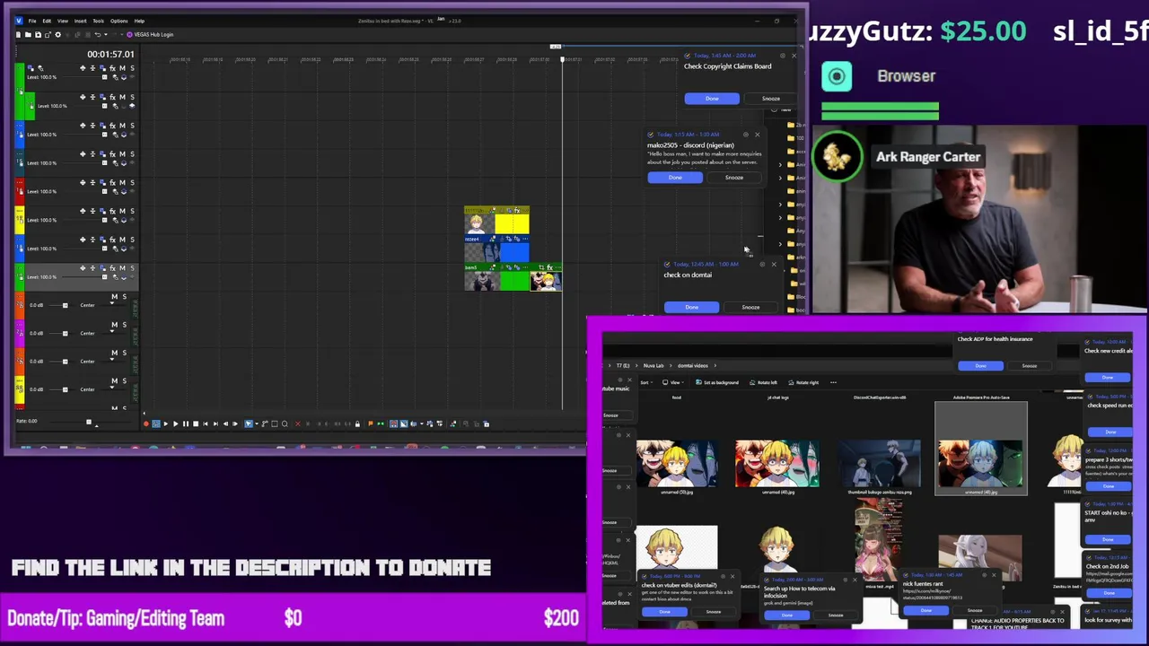Select the Zoom Edit tool magnifier
Image resolution: width=1149 pixels, height=646 pixels.
[x=285, y=423]
